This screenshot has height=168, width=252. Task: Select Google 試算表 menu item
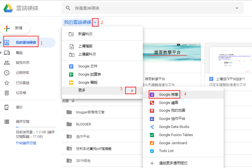pos(102,74)
